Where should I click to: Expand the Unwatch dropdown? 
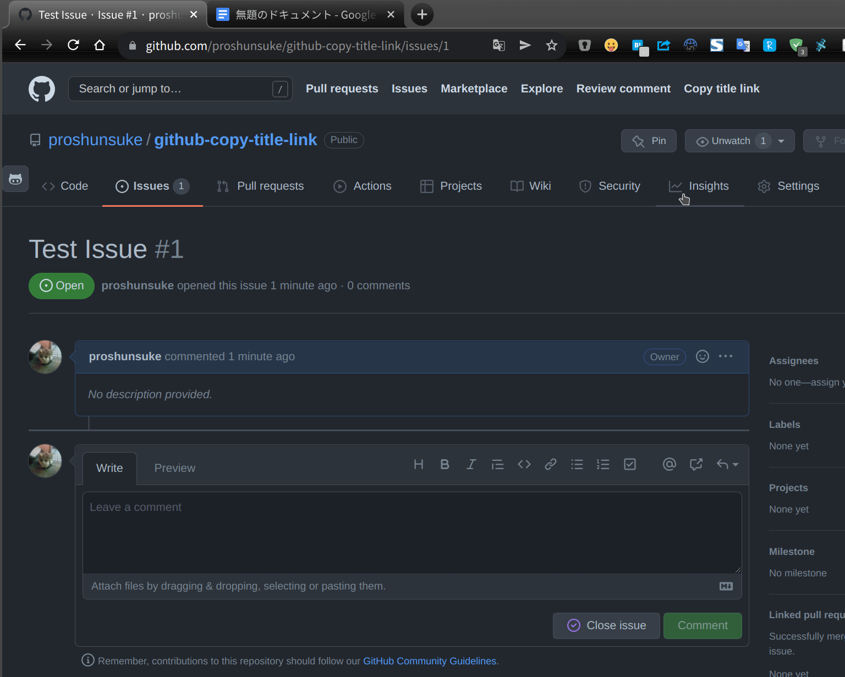tap(739, 141)
